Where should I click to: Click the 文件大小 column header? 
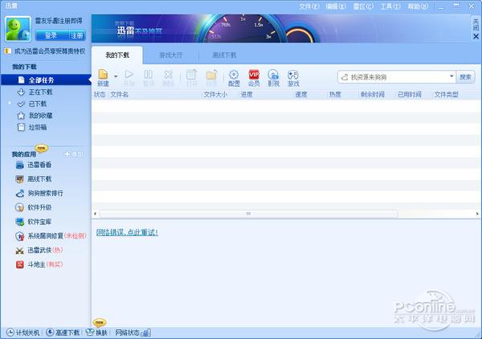point(215,95)
